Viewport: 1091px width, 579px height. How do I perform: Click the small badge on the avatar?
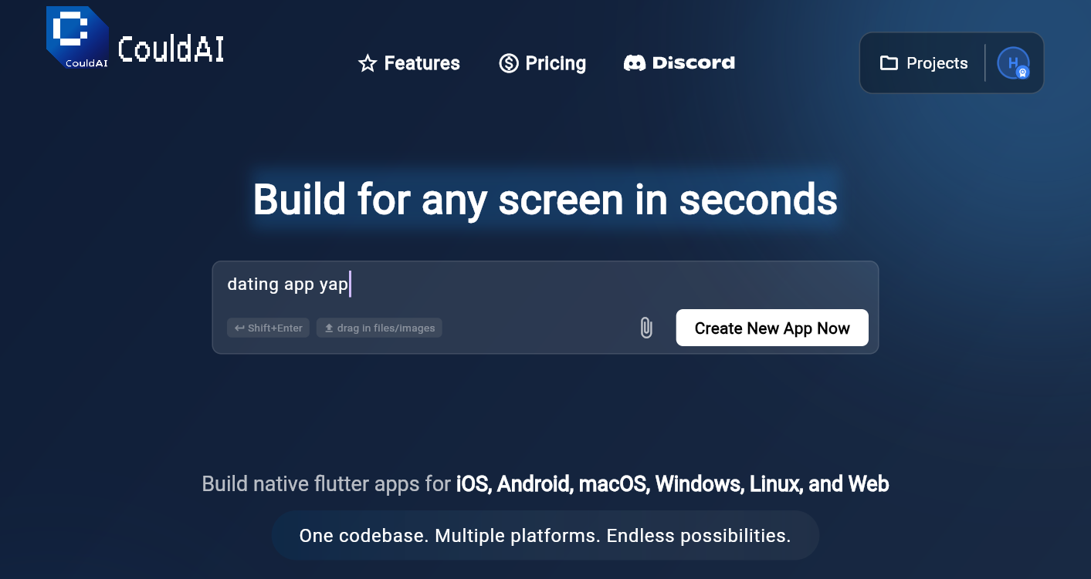(1023, 72)
